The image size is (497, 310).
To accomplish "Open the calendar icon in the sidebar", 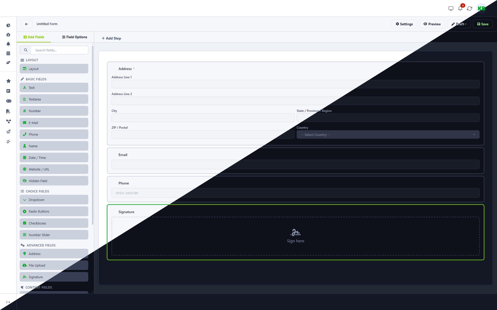I will point(8,53).
